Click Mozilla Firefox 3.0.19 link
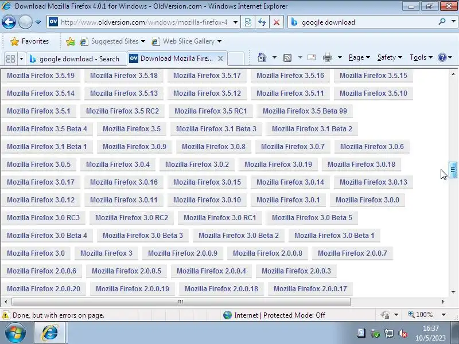 278,165
